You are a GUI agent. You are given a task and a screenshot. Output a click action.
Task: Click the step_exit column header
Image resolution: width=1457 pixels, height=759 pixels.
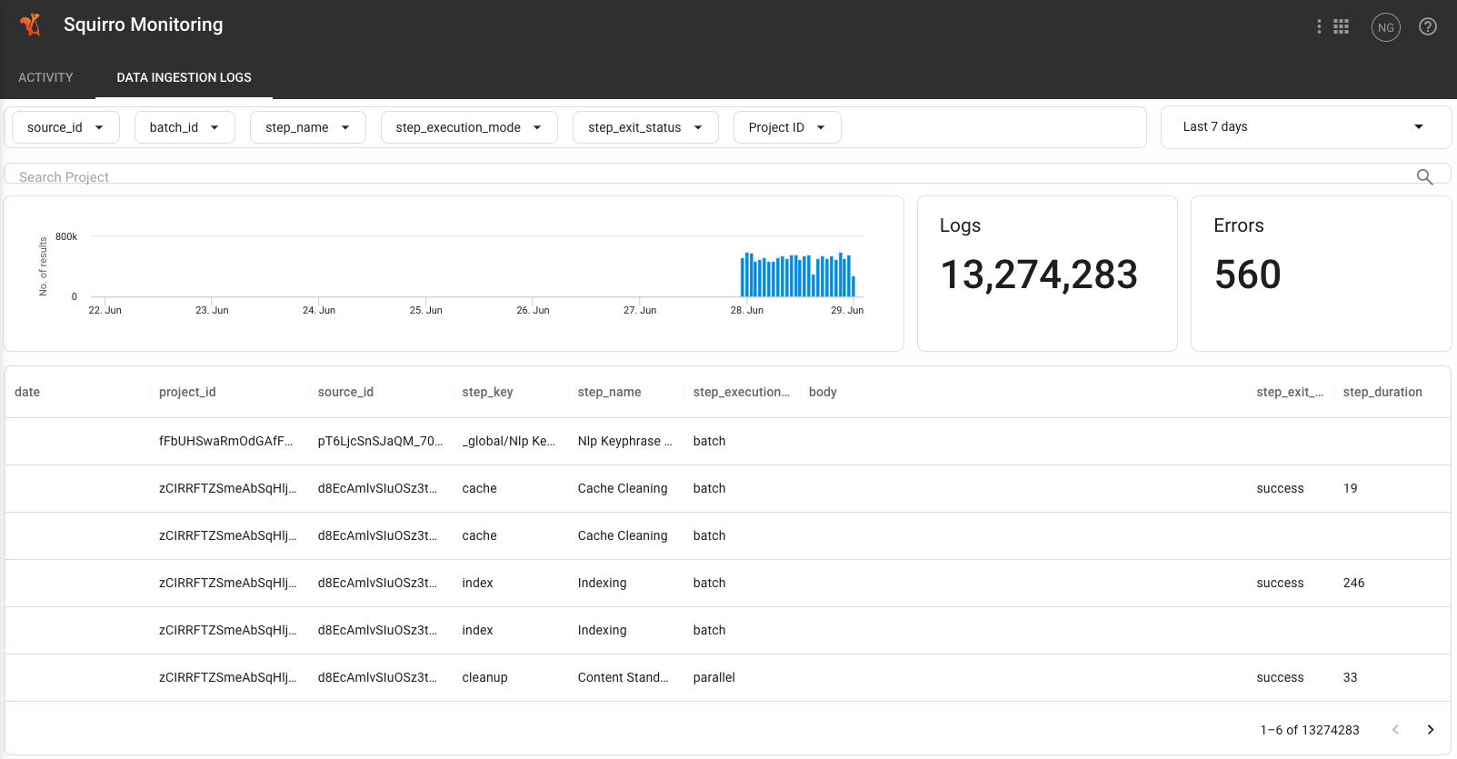[1290, 392]
